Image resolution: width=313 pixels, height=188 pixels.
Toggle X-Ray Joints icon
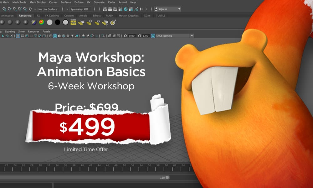tap(118, 36)
